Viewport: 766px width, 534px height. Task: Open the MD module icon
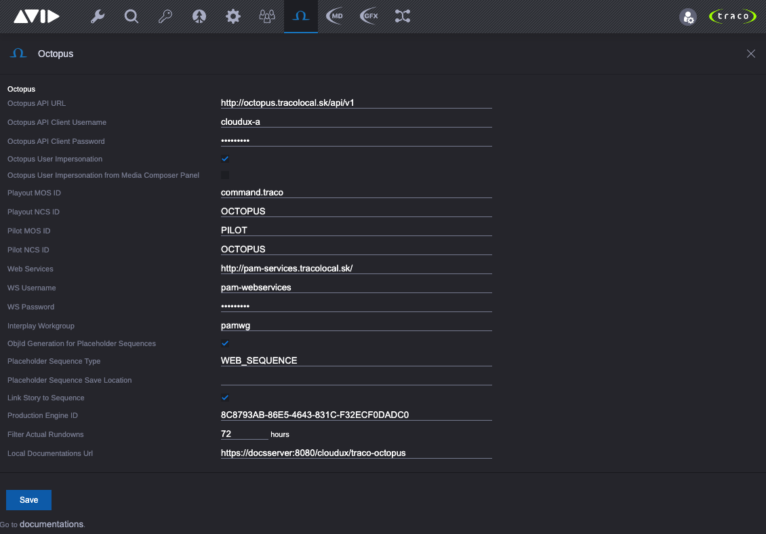tap(335, 17)
